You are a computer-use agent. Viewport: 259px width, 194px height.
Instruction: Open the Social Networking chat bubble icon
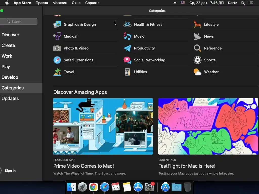pyautogui.click(x=127, y=60)
